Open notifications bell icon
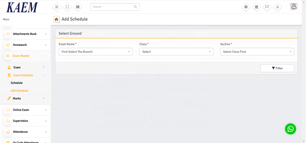 coord(277,7)
